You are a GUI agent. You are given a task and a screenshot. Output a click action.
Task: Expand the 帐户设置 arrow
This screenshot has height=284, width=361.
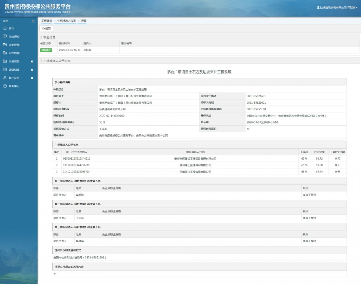(x=32, y=78)
